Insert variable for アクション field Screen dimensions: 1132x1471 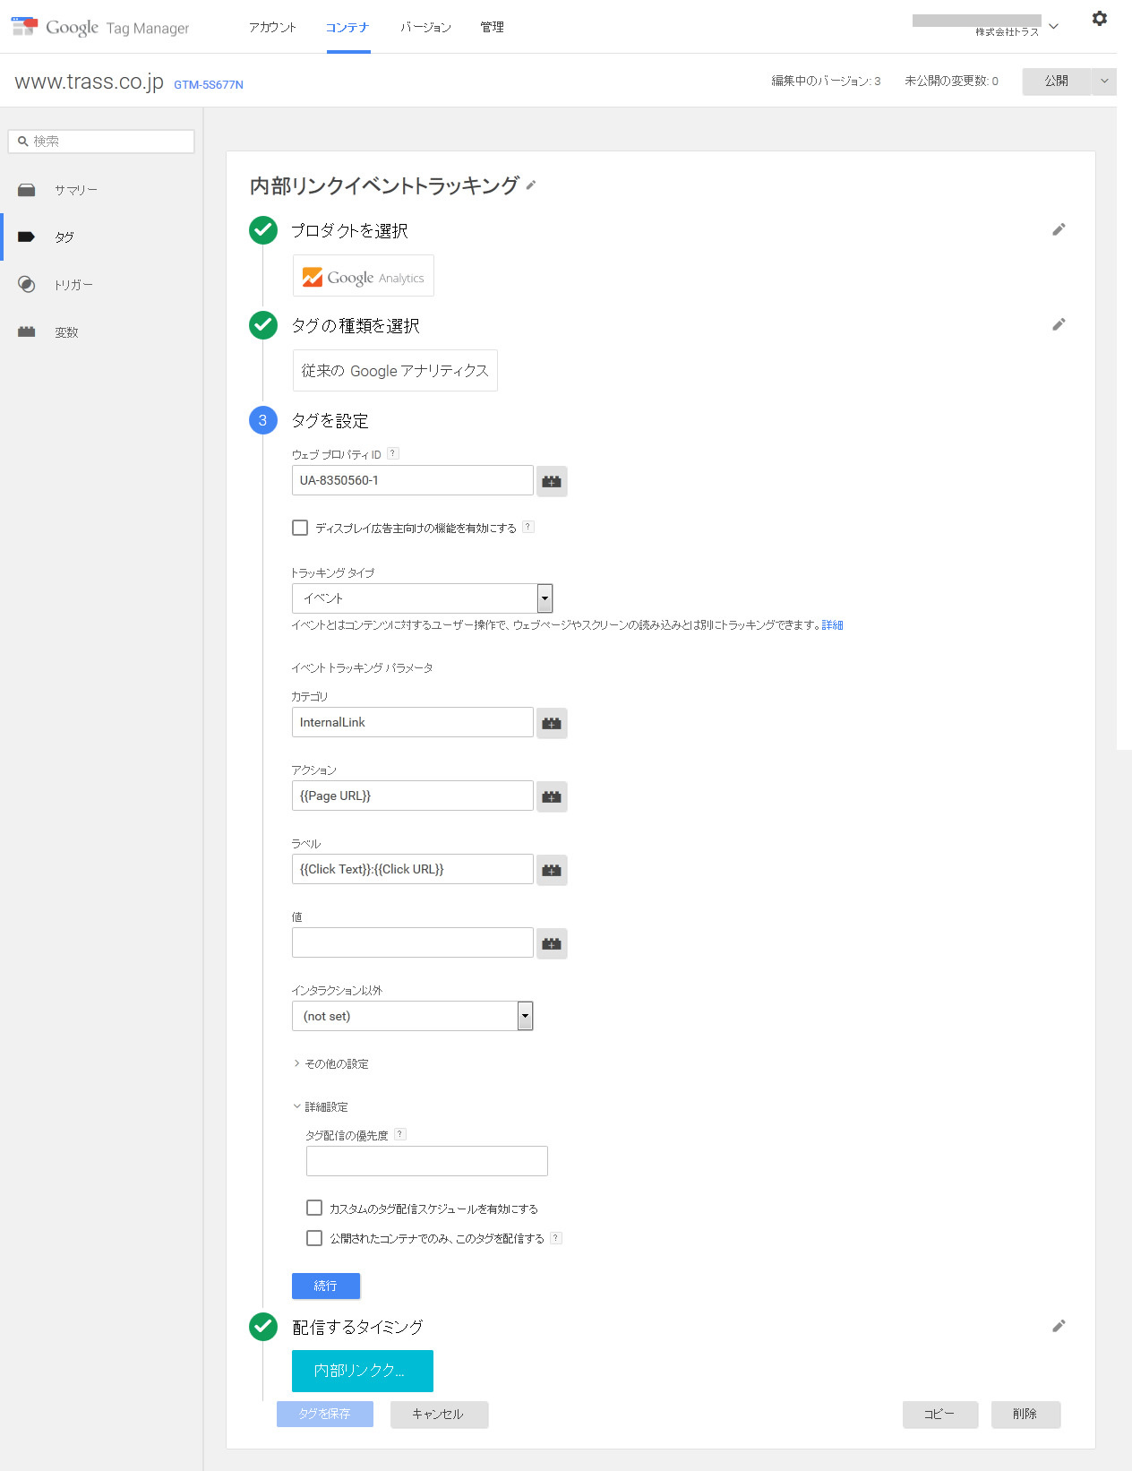[552, 796]
